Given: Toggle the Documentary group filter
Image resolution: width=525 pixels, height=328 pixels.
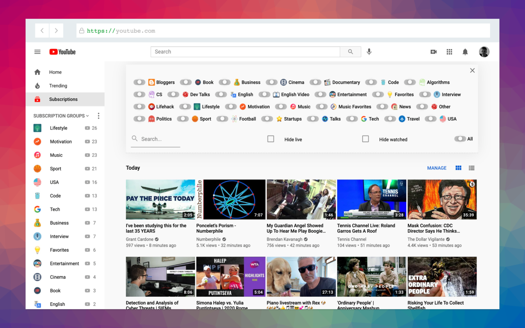Looking at the screenshot, I should tap(315, 82).
